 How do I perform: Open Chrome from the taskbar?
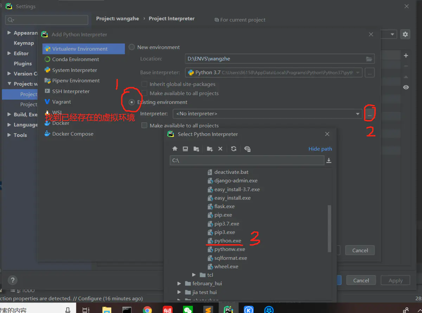click(147, 310)
